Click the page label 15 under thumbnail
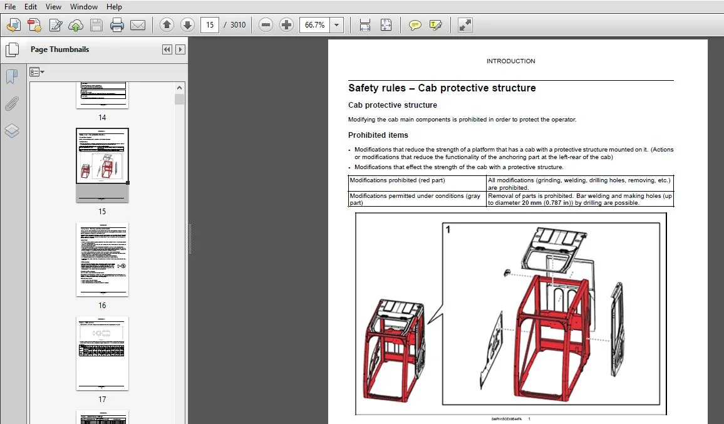Viewport: 724px width, 424px height. pos(102,212)
